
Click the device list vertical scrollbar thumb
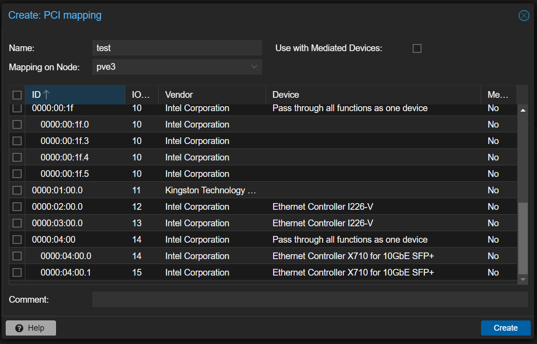click(523, 238)
